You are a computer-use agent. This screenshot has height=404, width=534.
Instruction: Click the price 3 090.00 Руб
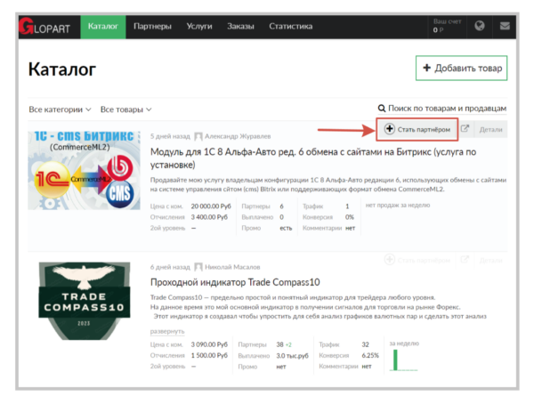209,344
